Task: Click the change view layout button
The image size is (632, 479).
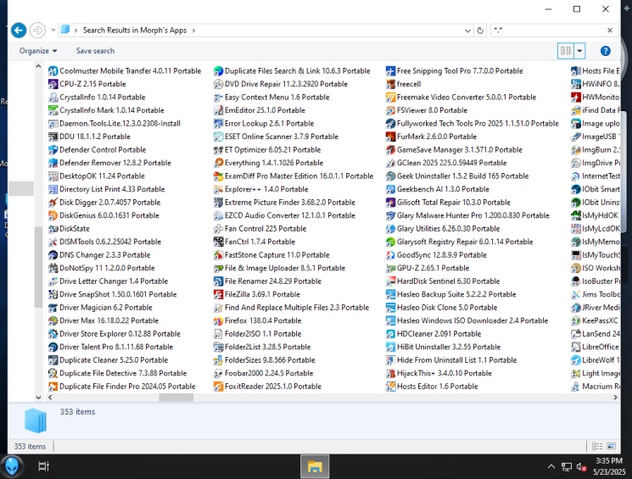Action: pos(566,51)
